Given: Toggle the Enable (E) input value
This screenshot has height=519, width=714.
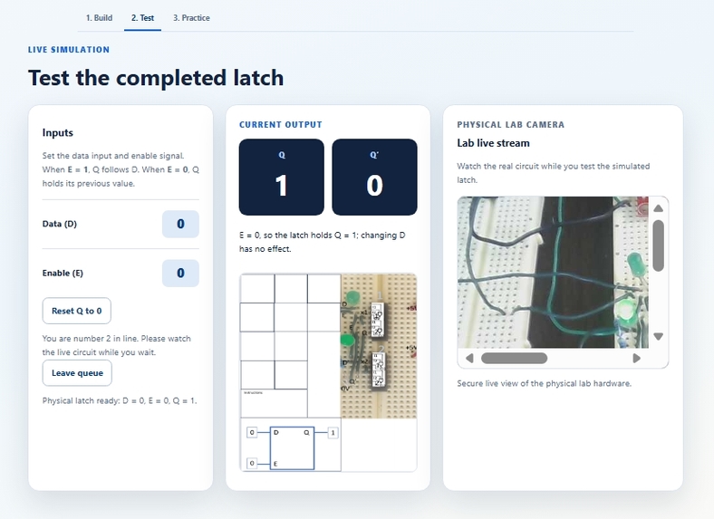Looking at the screenshot, I should [x=180, y=274].
